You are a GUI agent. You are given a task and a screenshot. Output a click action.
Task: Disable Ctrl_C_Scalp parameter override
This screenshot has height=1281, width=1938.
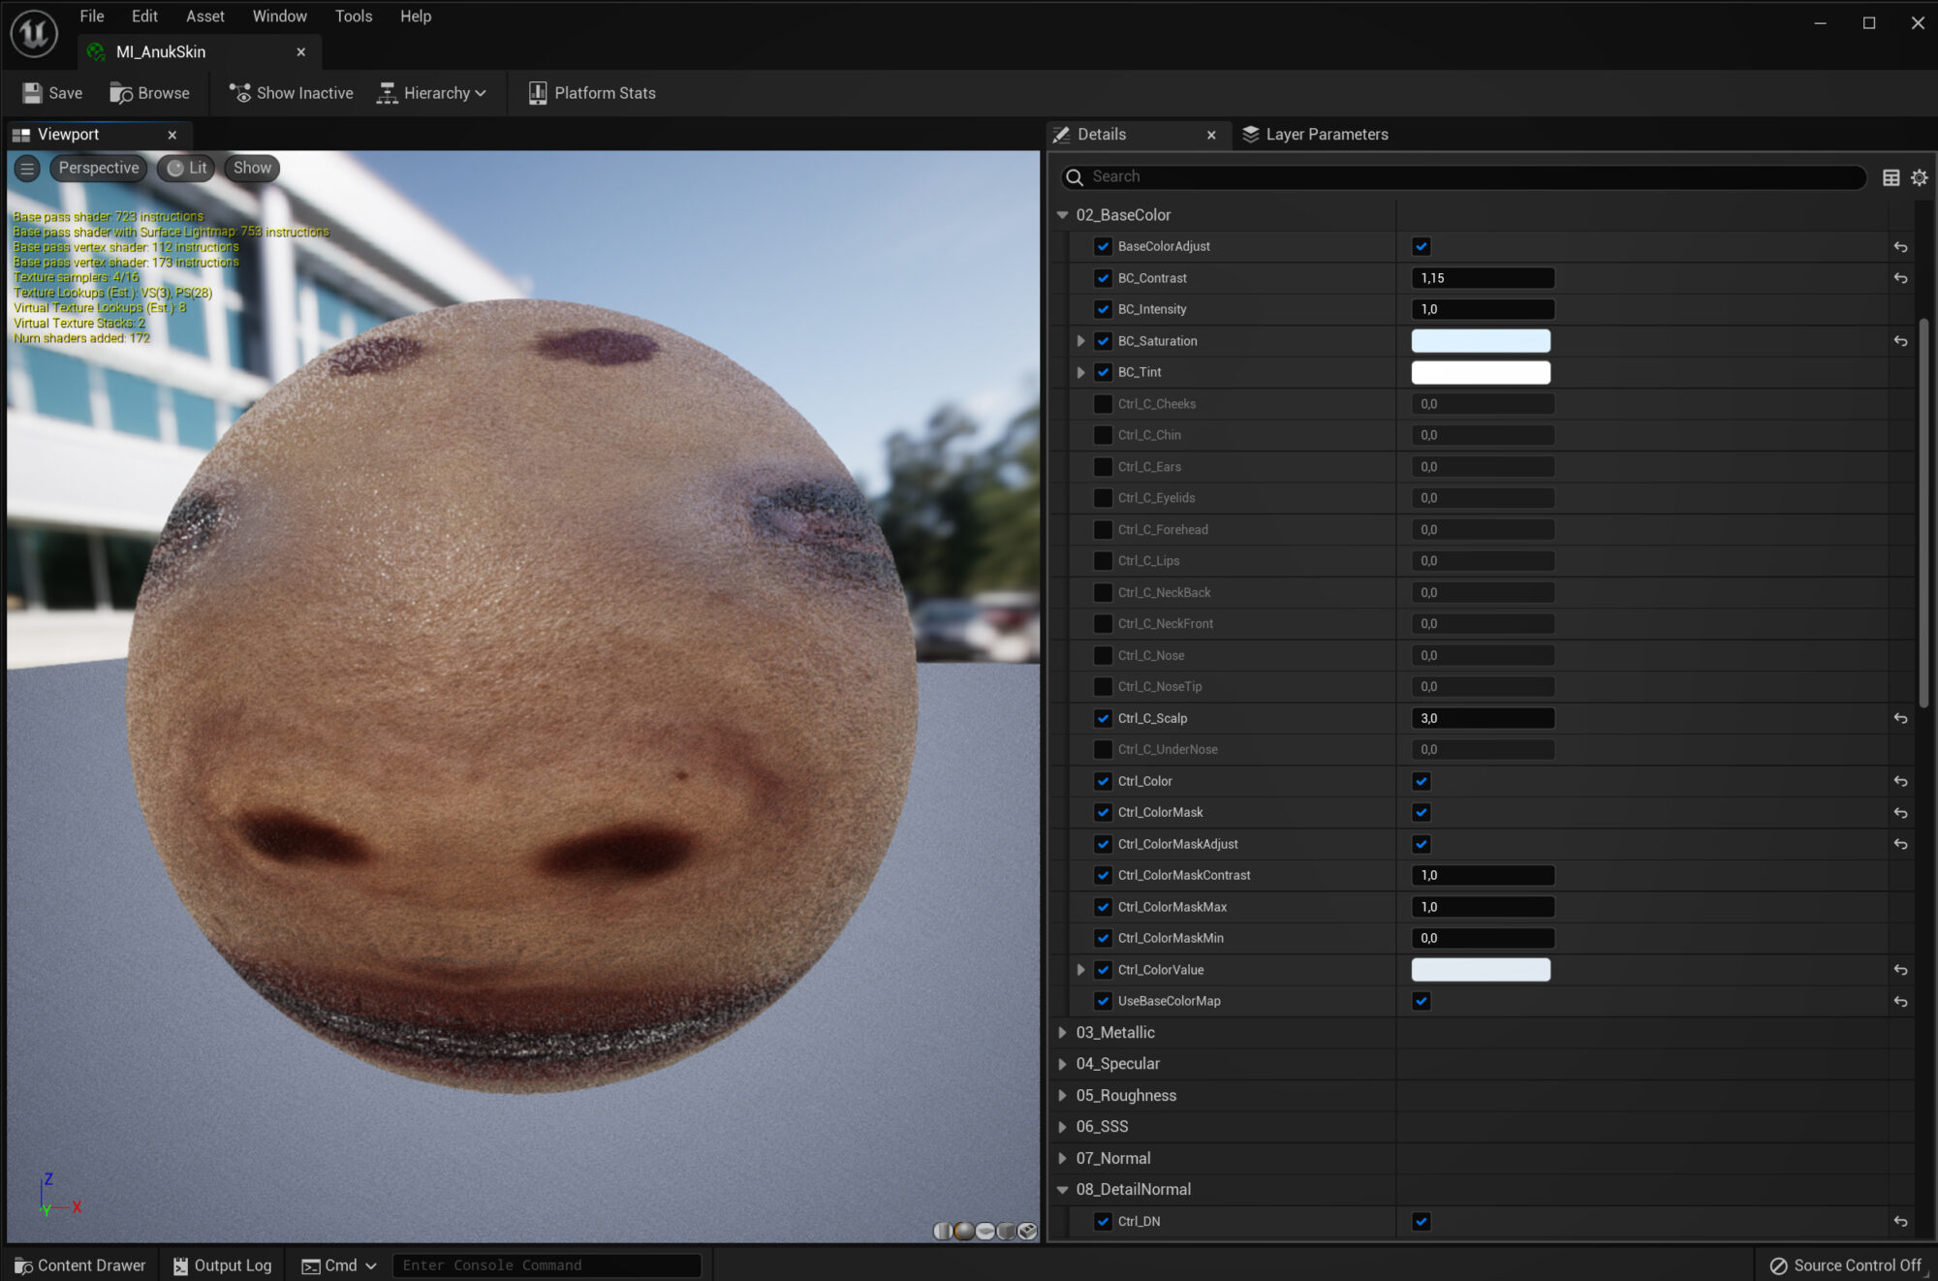(x=1103, y=718)
